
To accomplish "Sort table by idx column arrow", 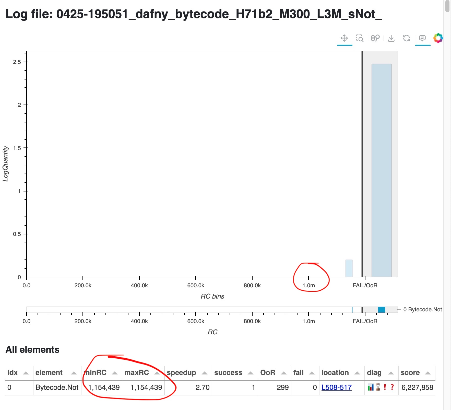I will (x=26, y=373).
